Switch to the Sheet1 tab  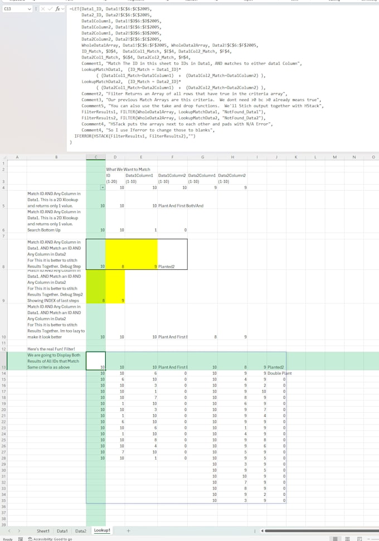coord(43,530)
